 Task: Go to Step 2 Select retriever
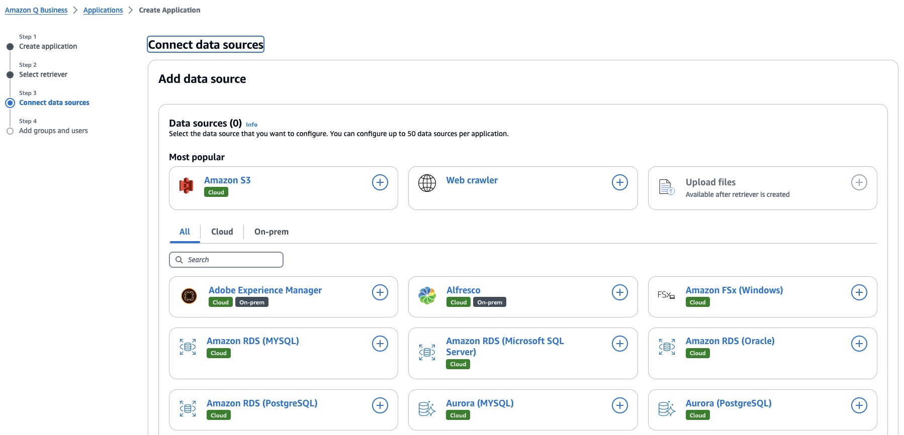(x=43, y=74)
